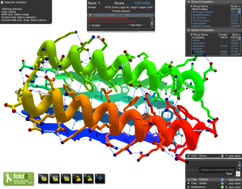
Task: Click down arrow of Group Competition scrollbar
Action: (x=240, y=26)
